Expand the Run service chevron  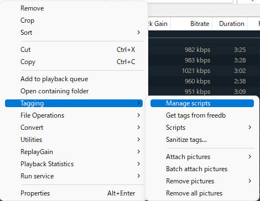click(139, 176)
